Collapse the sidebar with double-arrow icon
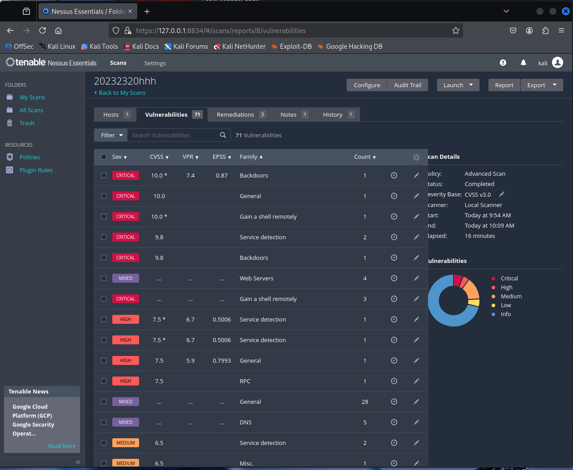Screen dimensions: 573x470 pyautogui.click(x=78, y=462)
